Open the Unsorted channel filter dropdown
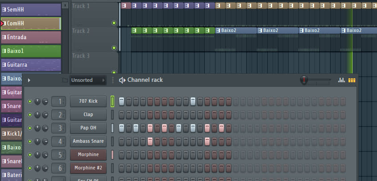Image resolution: width=377 pixels, height=181 pixels. (x=88, y=80)
